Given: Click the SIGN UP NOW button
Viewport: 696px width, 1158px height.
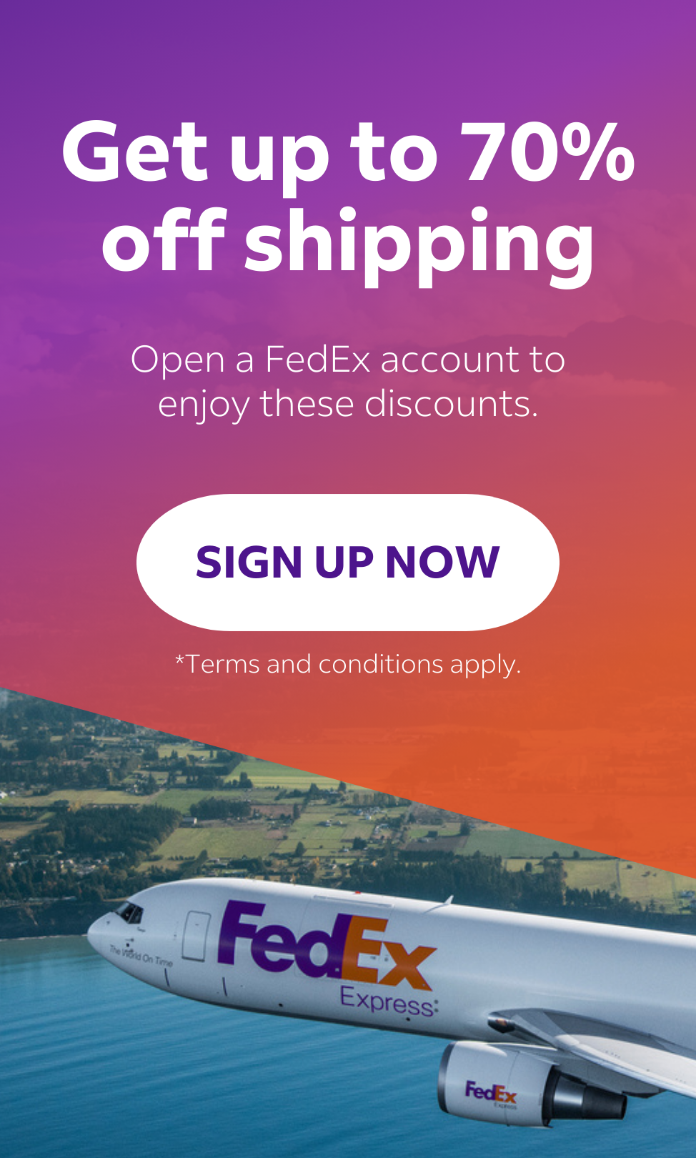Looking at the screenshot, I should 348,562.
